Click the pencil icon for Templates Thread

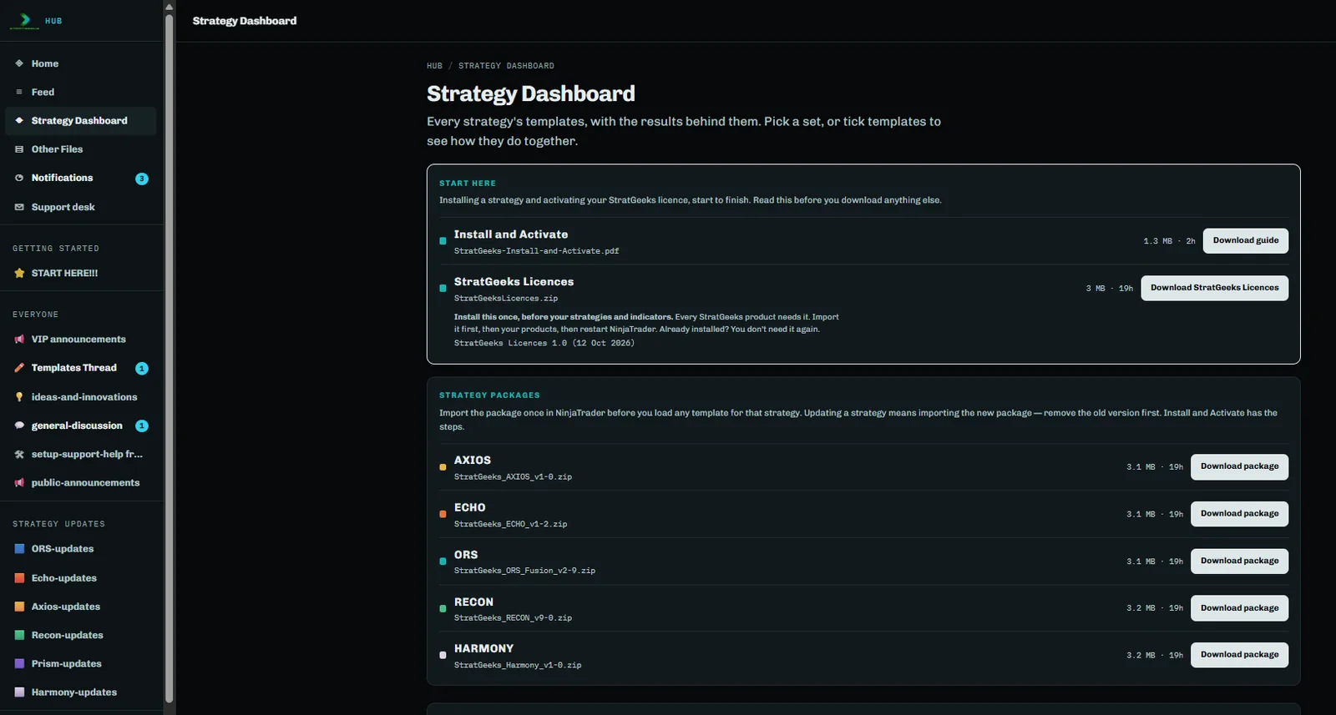click(19, 368)
